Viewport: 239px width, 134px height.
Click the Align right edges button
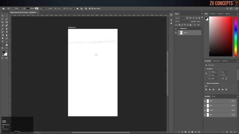point(213,89)
